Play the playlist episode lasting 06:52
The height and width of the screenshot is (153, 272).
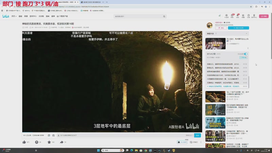tap(227, 71)
